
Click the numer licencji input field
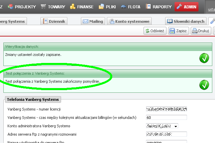(166, 109)
